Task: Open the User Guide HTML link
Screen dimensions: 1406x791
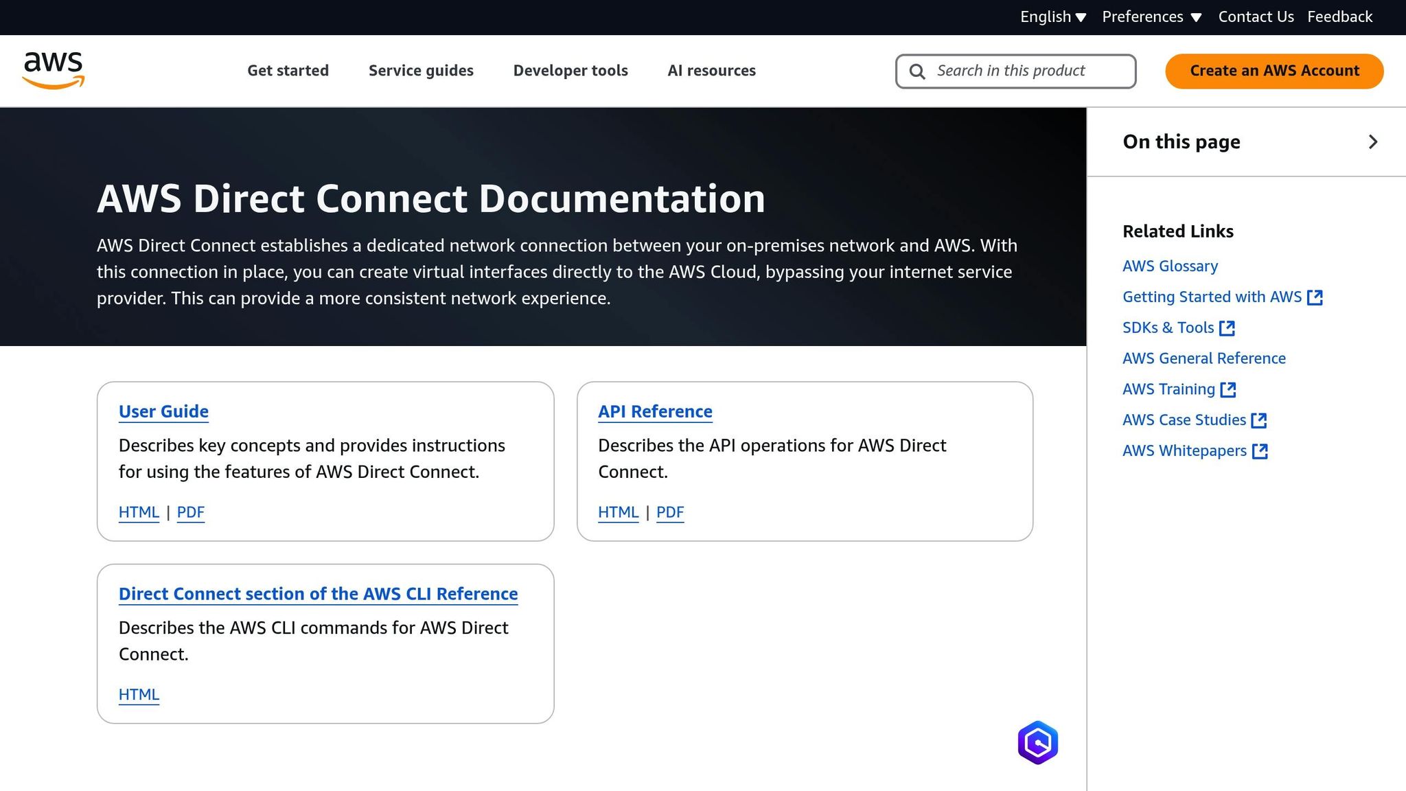Action: coord(139,512)
